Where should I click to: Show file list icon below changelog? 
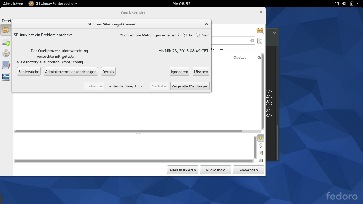(261, 160)
